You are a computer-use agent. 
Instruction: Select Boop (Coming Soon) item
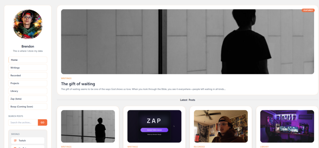click(x=28, y=107)
